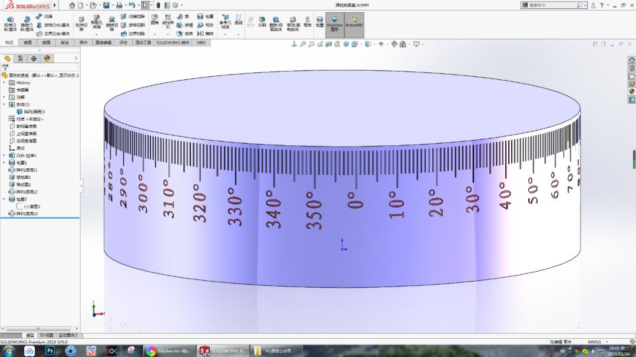Click Zoom to Fit in heads-up view toolbar
Viewport: 636px width, 357px height.
304,44
